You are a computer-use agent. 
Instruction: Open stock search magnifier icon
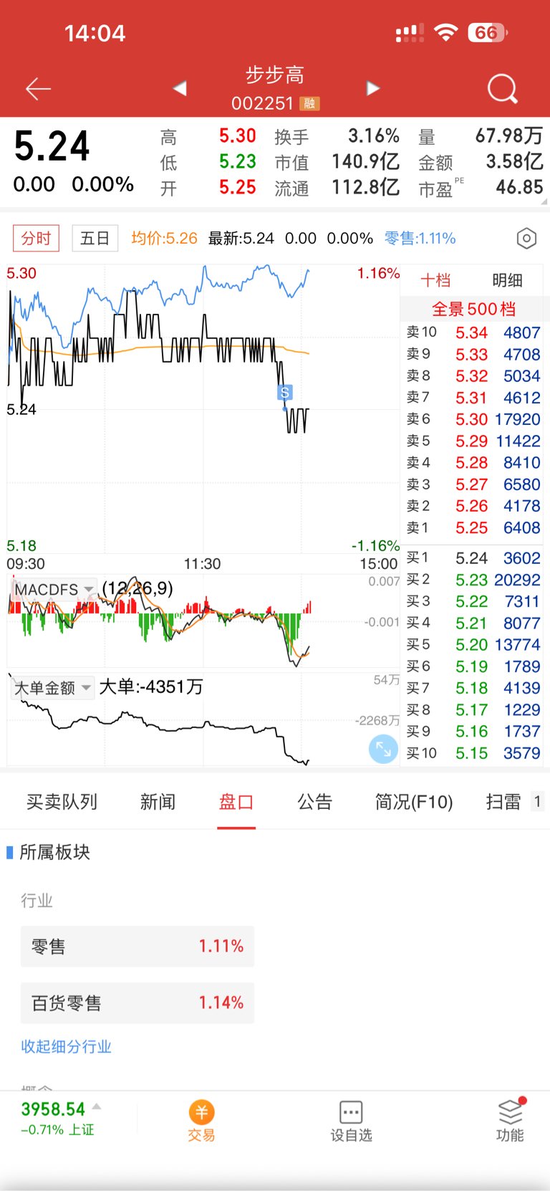click(502, 89)
